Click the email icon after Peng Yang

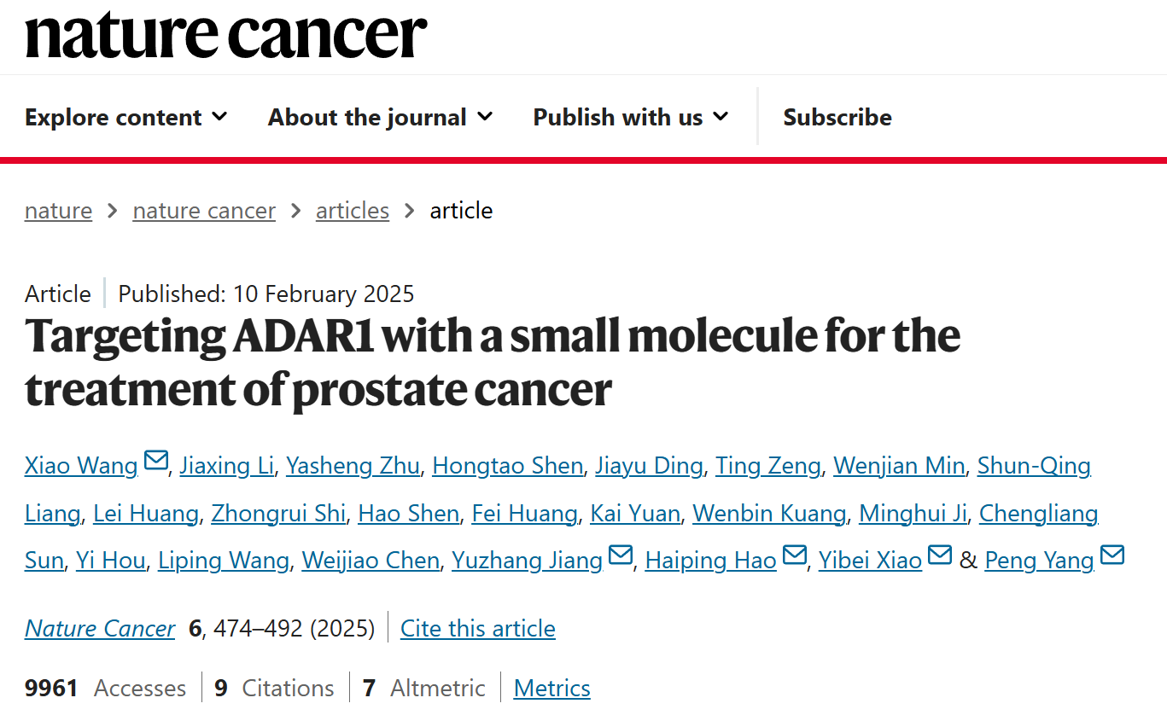1112,555
